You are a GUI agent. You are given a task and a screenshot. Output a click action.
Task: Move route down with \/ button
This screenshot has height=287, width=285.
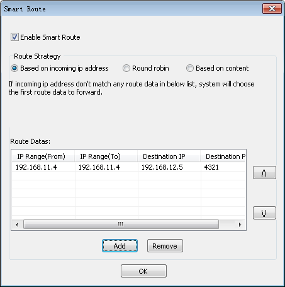264,213
